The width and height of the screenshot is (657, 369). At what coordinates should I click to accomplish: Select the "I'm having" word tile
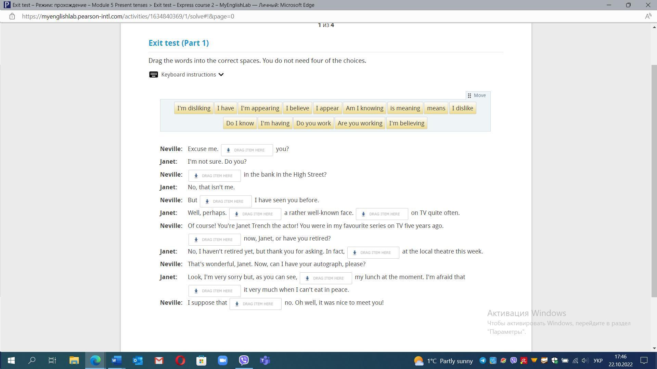(x=275, y=123)
